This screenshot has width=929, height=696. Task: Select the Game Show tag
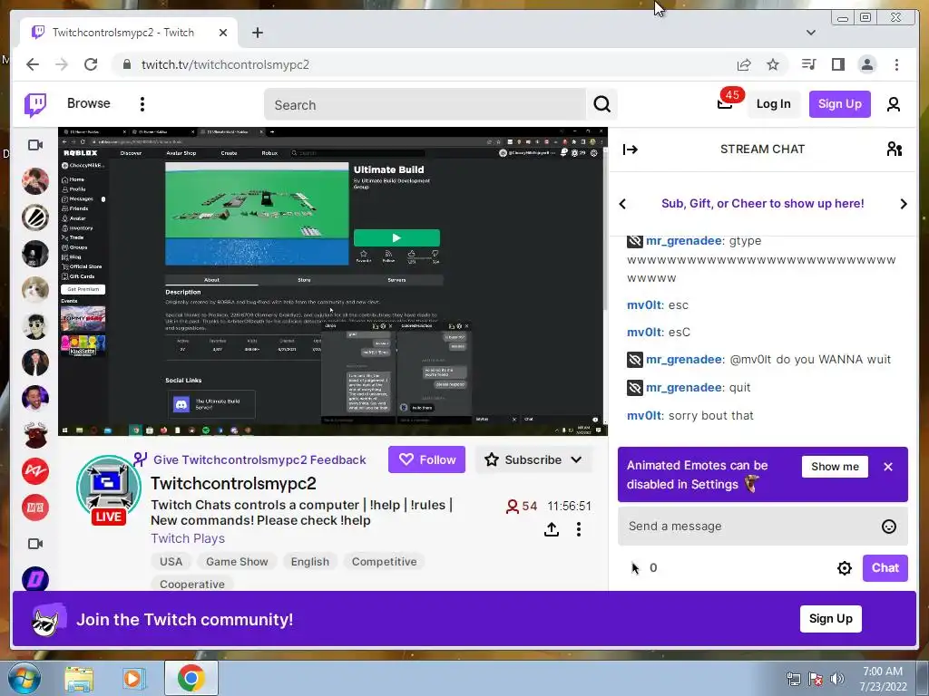[x=237, y=561]
